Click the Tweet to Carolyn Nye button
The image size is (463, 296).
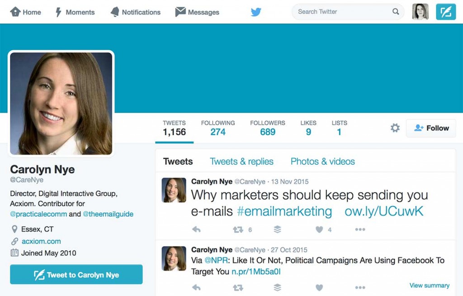tap(76, 274)
